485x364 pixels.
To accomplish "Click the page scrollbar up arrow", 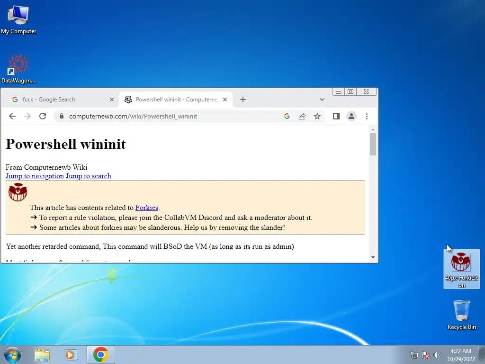I will coord(373,129).
